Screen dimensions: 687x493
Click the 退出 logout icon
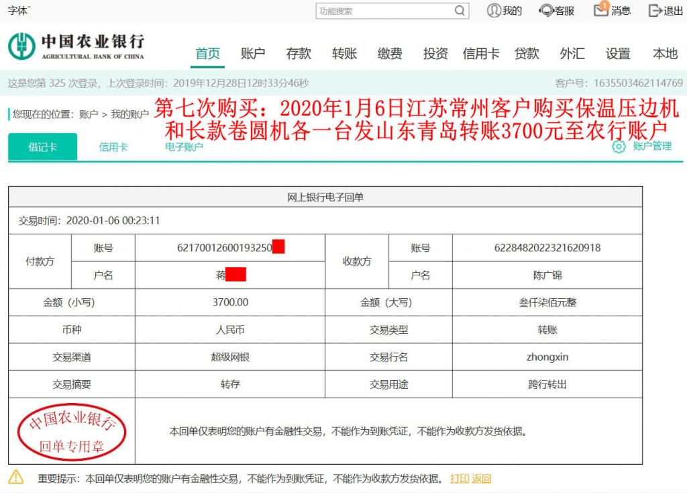pos(655,11)
